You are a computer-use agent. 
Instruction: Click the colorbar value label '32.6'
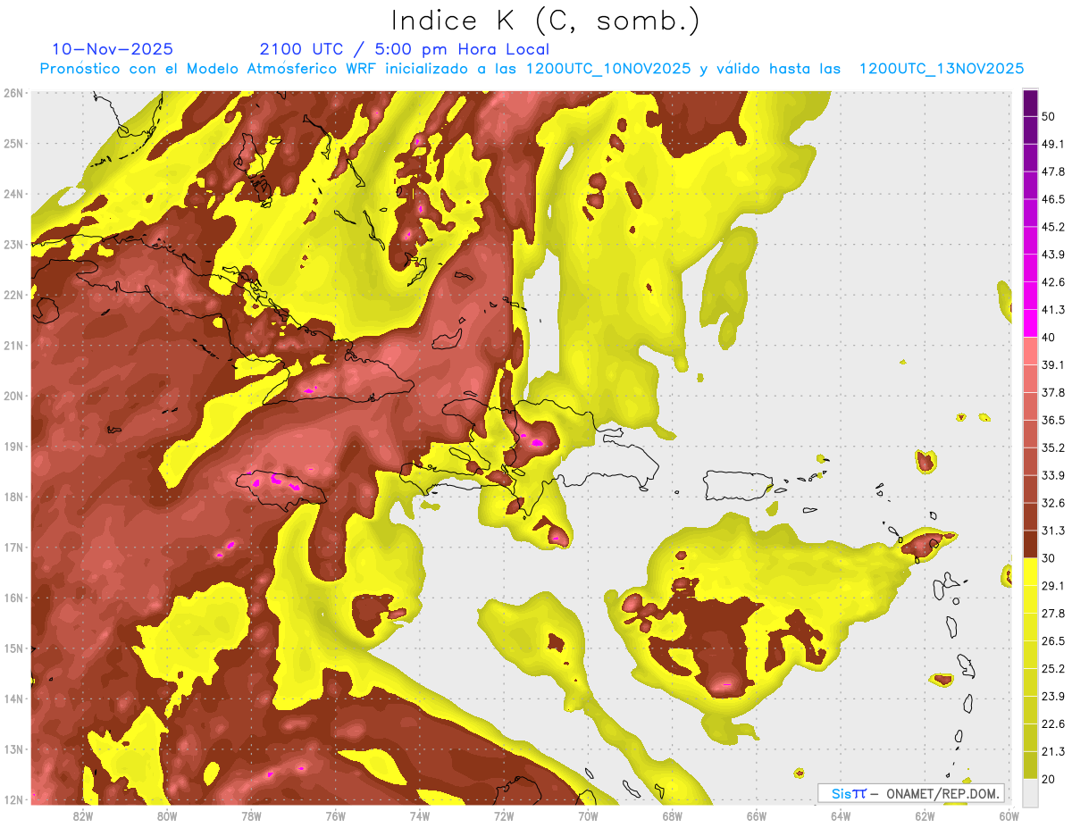pyautogui.click(x=1051, y=503)
